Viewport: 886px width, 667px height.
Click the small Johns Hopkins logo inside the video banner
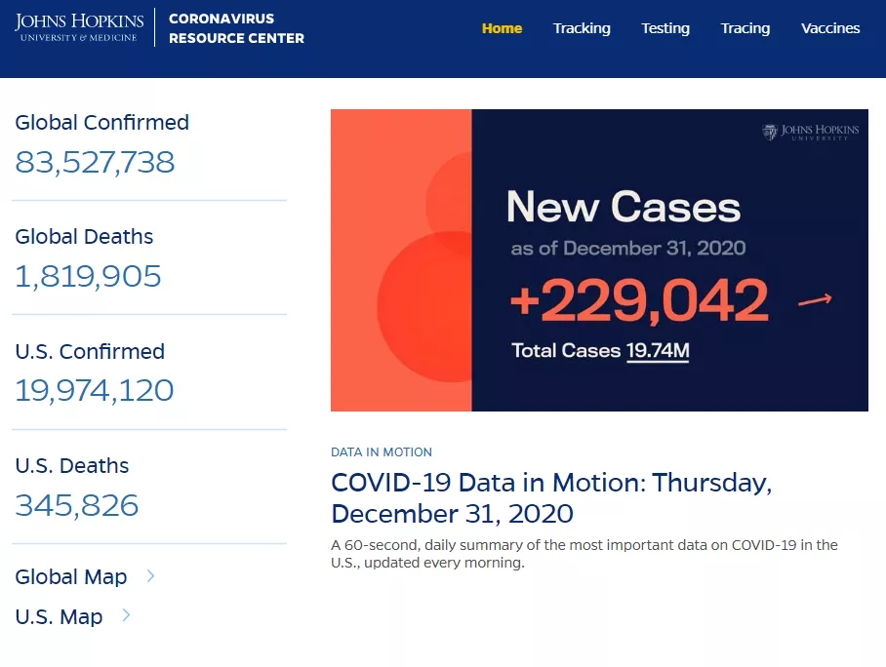point(811,133)
